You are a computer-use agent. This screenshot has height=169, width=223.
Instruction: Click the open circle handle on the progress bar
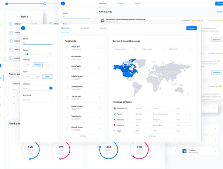[x=45, y=4]
